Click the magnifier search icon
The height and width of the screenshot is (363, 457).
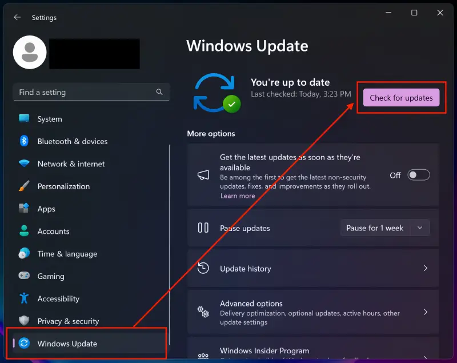point(159,92)
